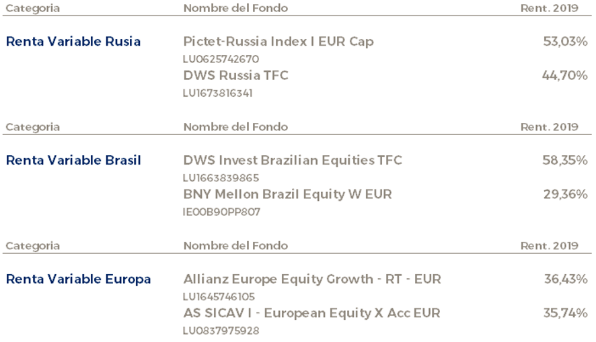This screenshot has height=342, width=596.
Task: Open the Pictet-Russia Index I EUR Cap fund
Action: (278, 42)
